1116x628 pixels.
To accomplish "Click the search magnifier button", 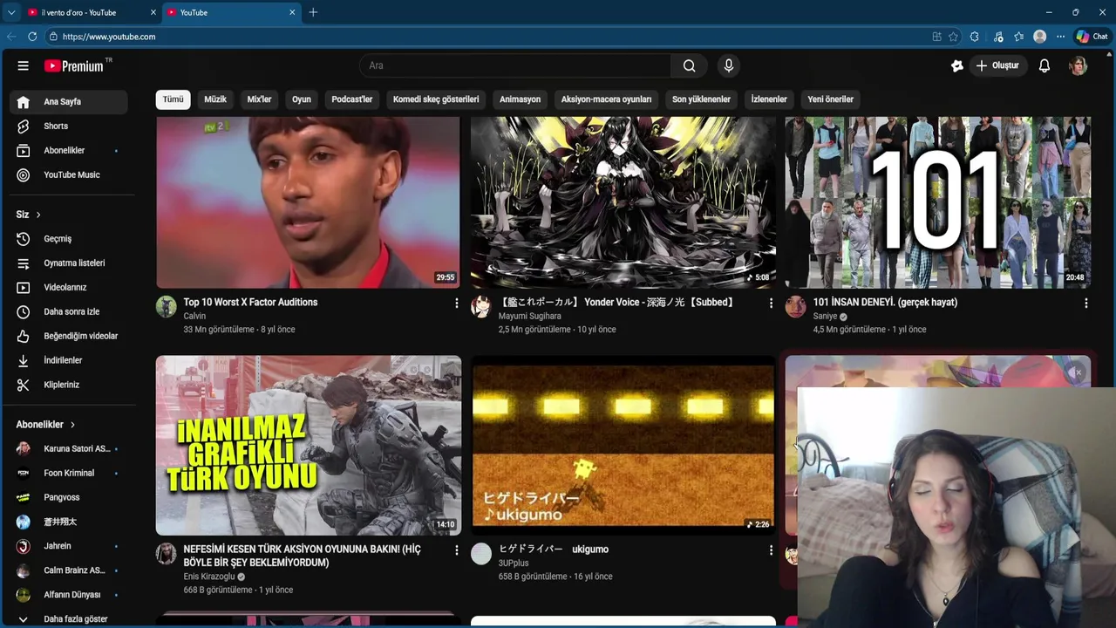I will click(689, 65).
